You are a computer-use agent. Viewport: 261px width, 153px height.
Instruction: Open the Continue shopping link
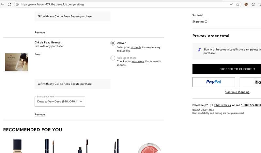pos(237,92)
